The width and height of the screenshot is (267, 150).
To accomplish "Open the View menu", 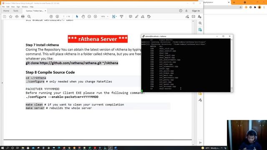I will click(13, 7).
